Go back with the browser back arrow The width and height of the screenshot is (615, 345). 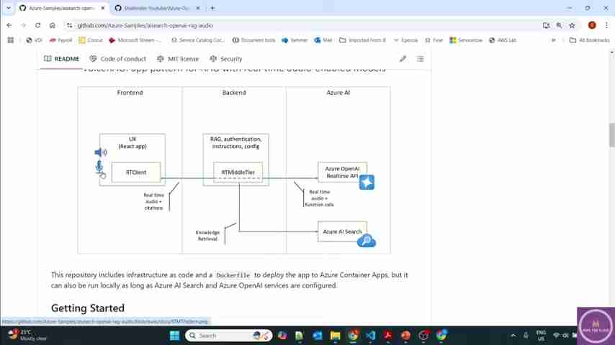pos(9,25)
